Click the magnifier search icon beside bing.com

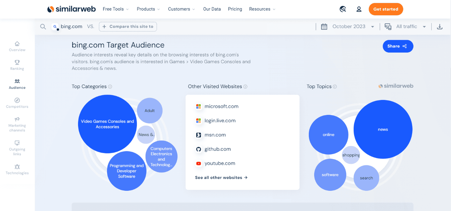pyautogui.click(x=43, y=27)
